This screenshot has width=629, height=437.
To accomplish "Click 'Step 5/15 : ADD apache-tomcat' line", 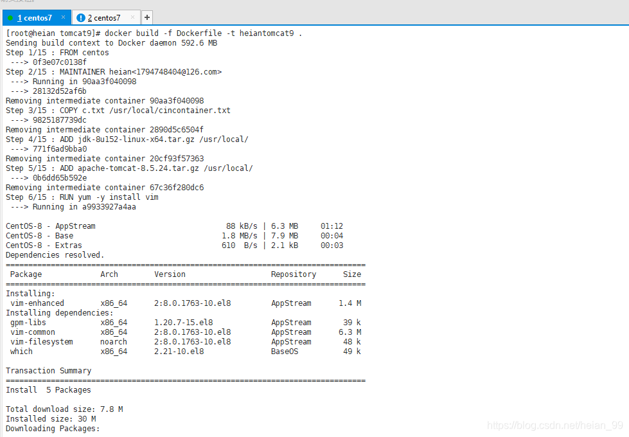I will click(x=129, y=168).
